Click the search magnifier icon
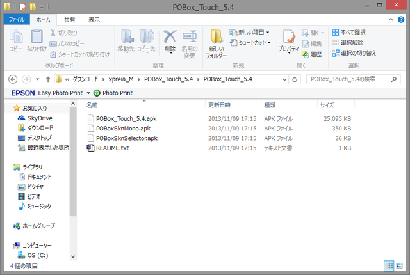Viewport: 410px width, 275px height. tap(394, 79)
